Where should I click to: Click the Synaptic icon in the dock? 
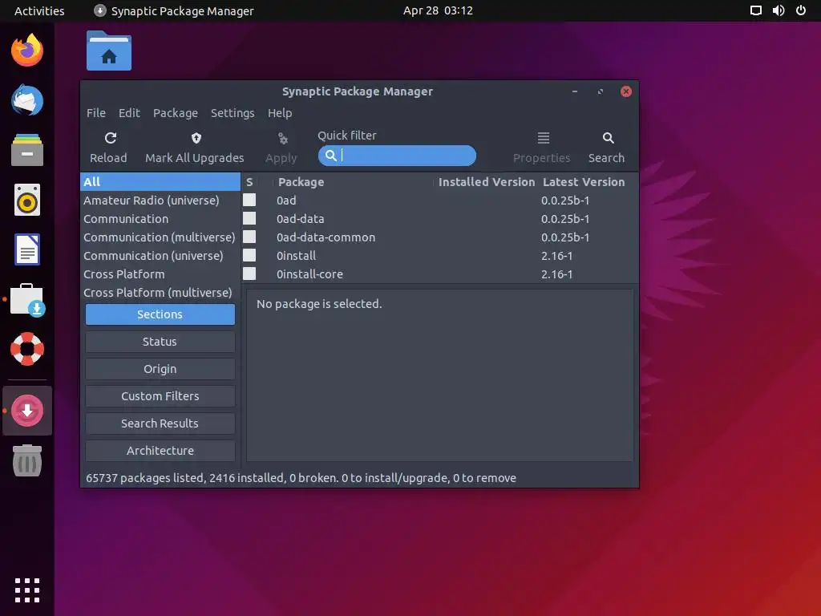pos(27,411)
